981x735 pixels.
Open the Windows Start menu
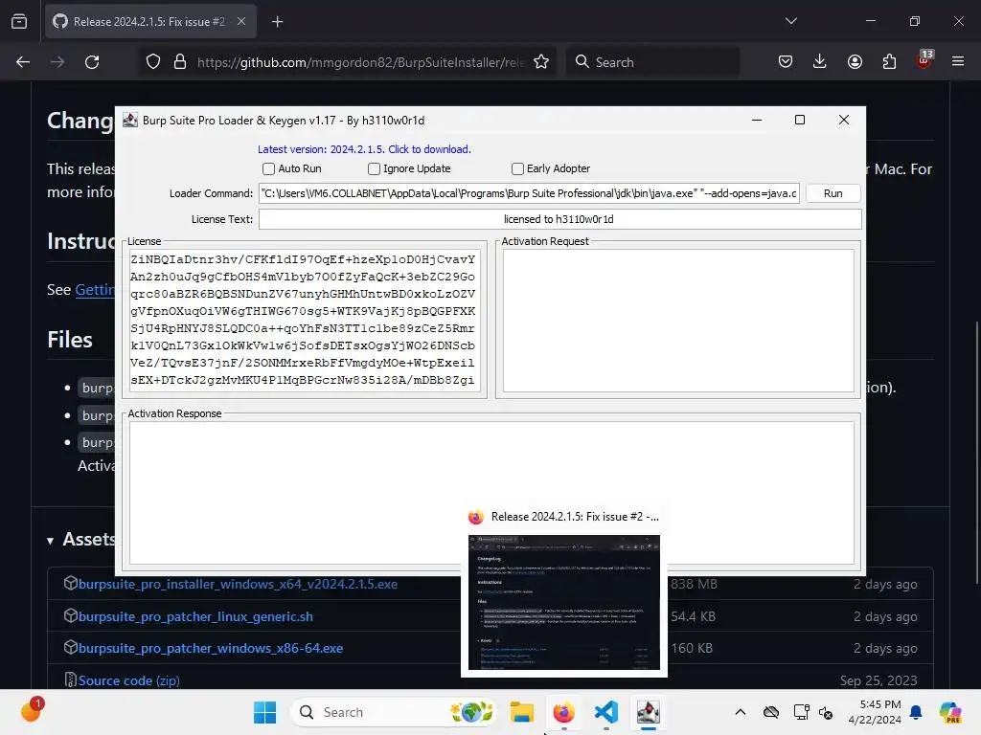click(264, 712)
